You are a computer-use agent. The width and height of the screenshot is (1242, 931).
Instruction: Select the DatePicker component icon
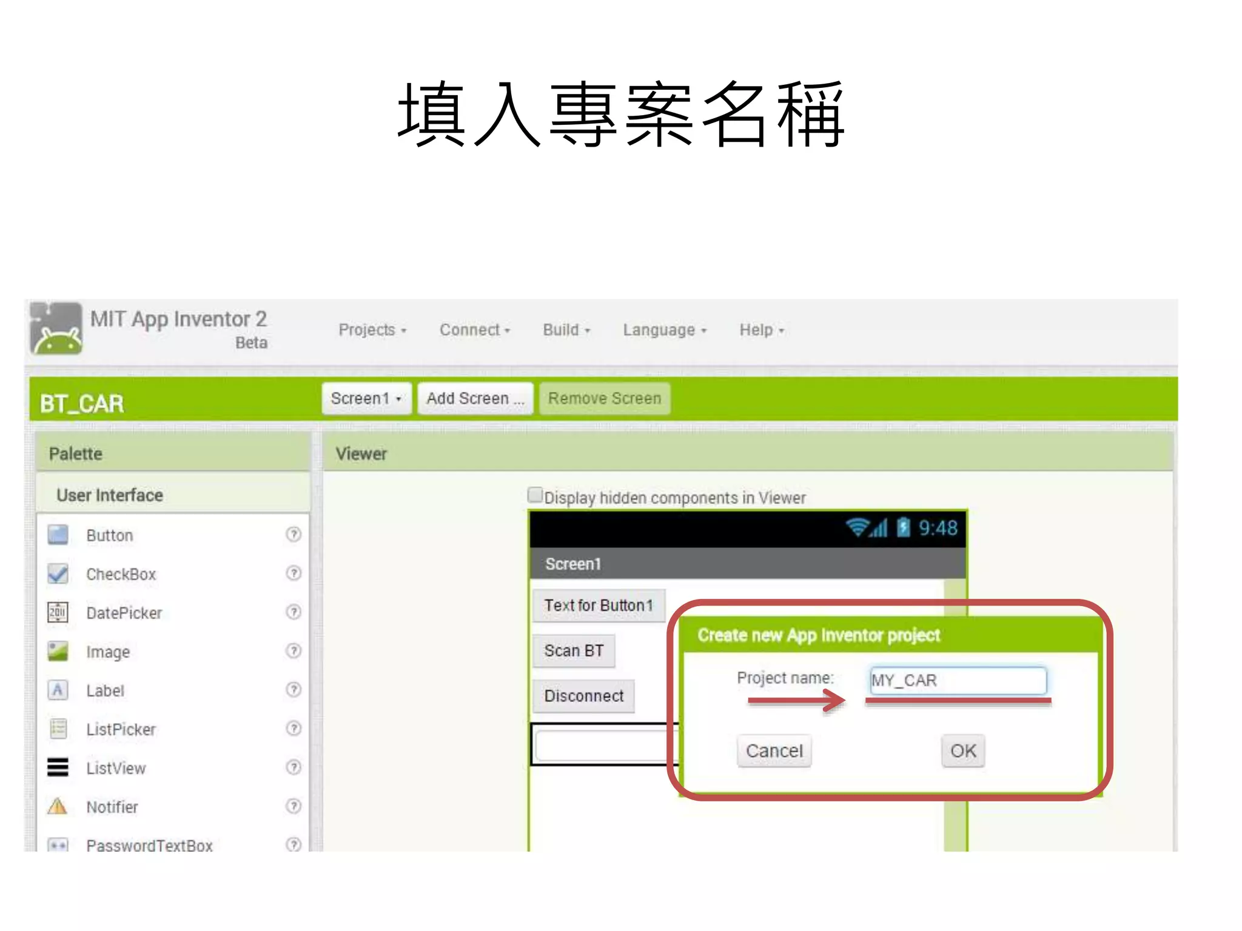pos(58,612)
